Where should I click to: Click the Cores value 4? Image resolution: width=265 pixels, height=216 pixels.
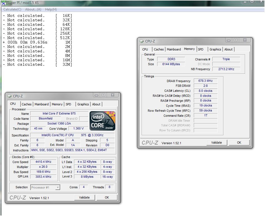[x=84, y=187]
